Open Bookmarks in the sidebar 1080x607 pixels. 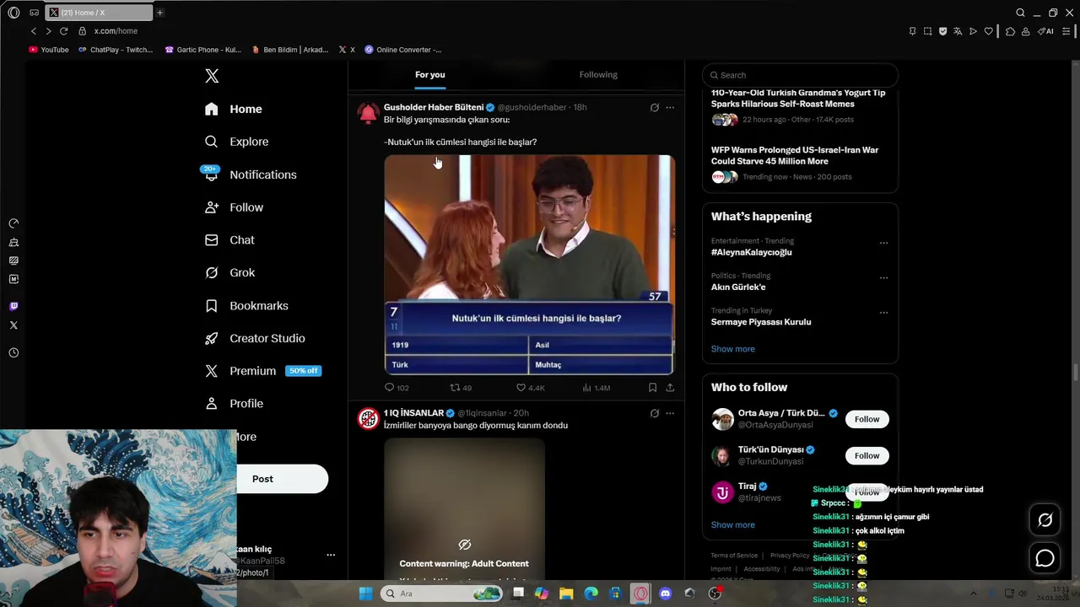(246, 305)
